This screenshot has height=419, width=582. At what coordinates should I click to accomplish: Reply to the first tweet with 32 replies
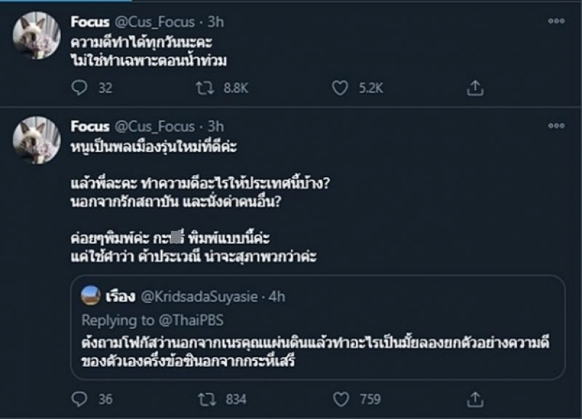tap(81, 88)
